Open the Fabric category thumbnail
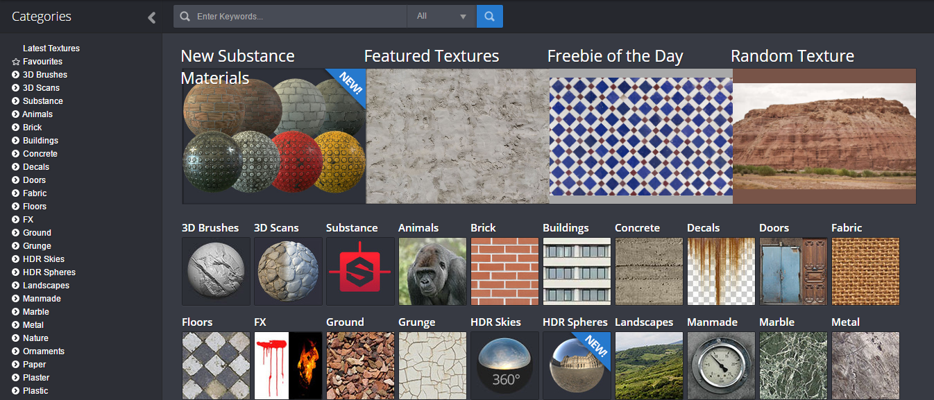The image size is (934, 400). click(x=865, y=271)
